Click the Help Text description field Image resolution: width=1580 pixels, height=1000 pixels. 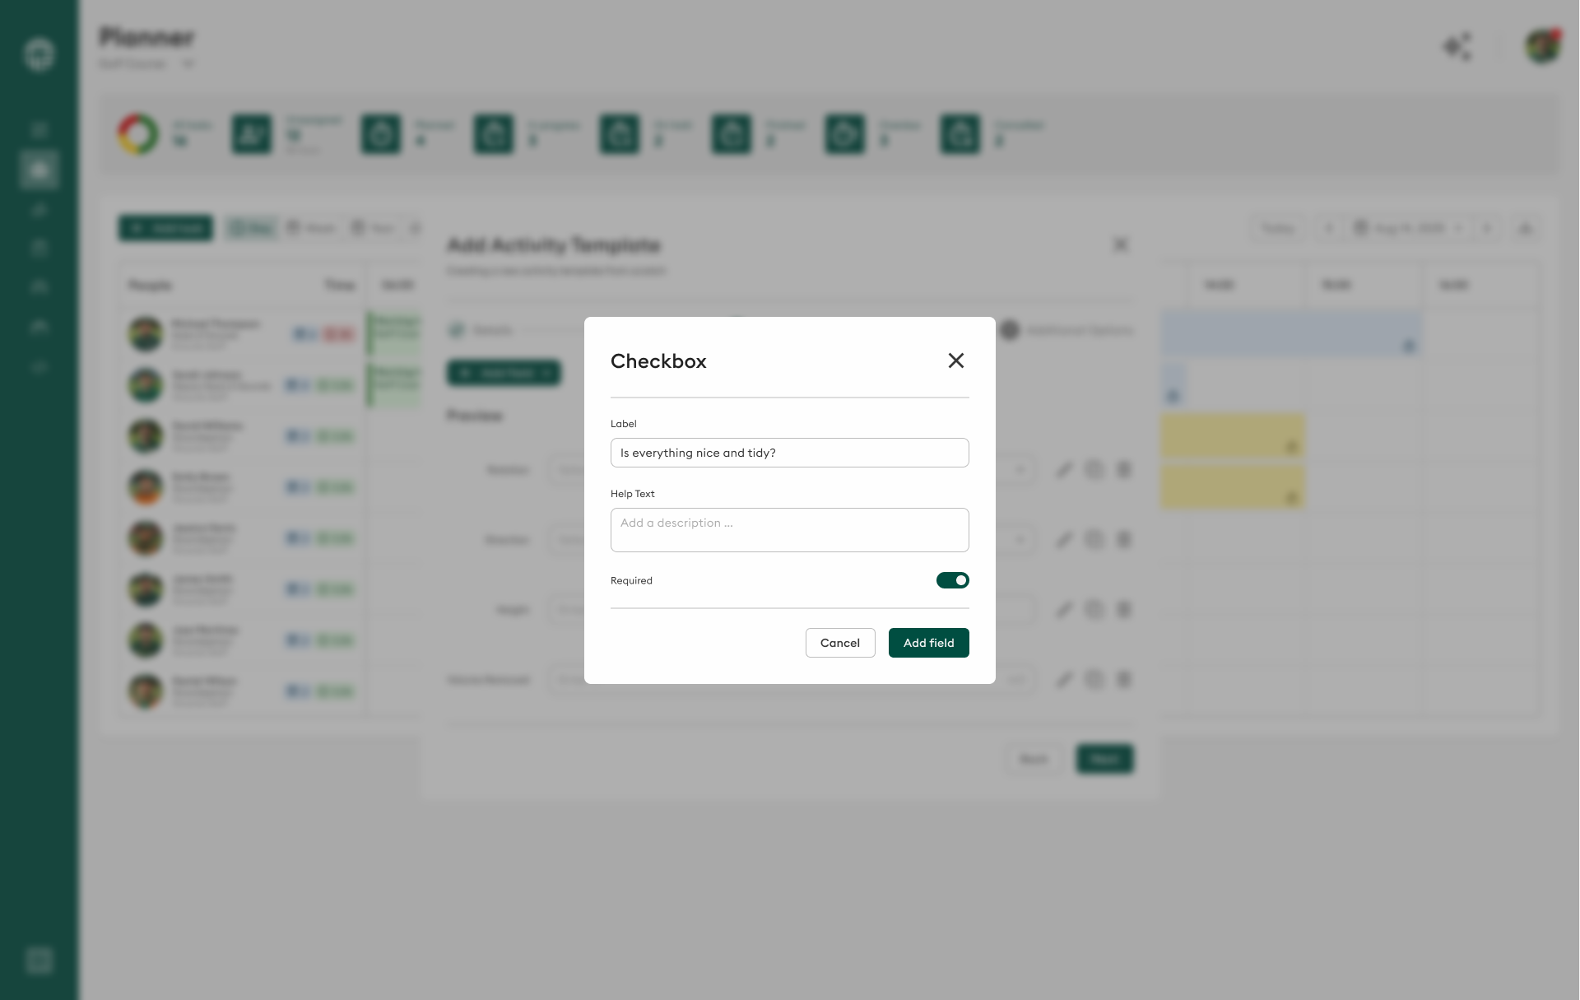[x=789, y=530]
